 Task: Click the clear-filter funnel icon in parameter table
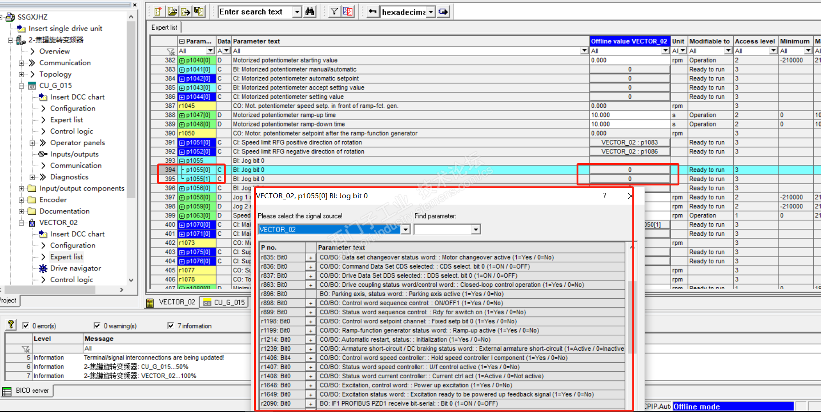coord(171,51)
